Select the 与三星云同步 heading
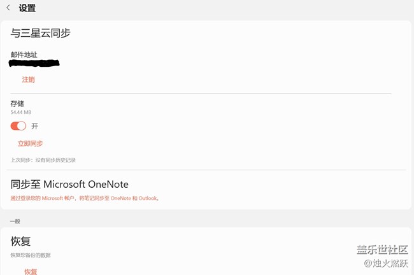Screen dimensions: 414x275 click(40, 32)
